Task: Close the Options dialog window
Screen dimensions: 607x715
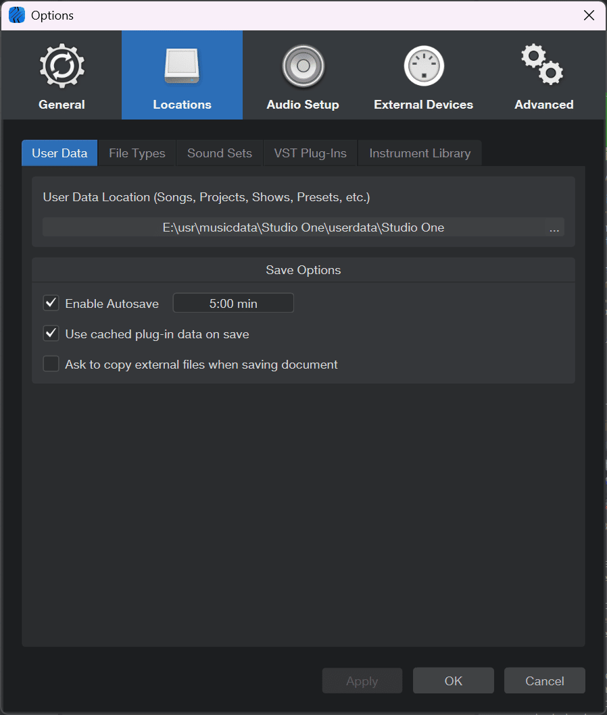Action: tap(589, 16)
